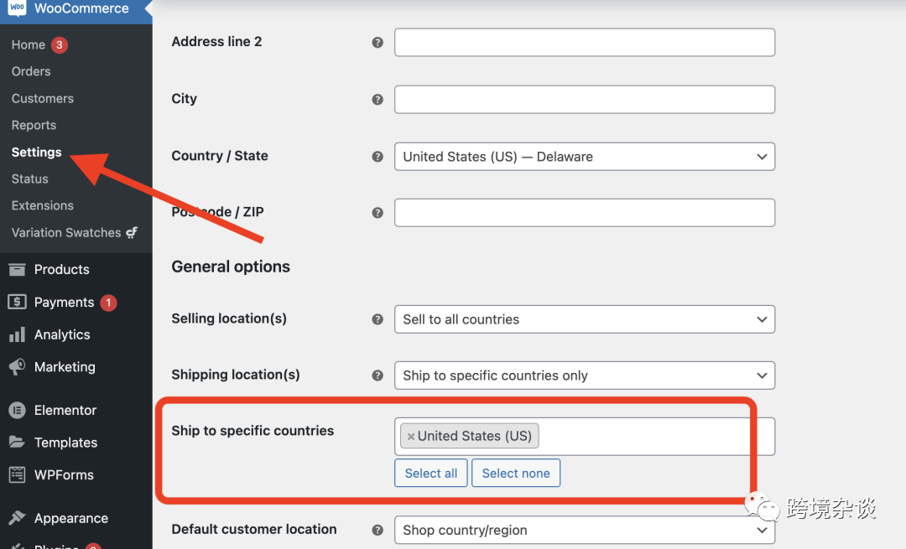906x549 pixels.
Task: Open the Products menu icon
Action: click(18, 269)
